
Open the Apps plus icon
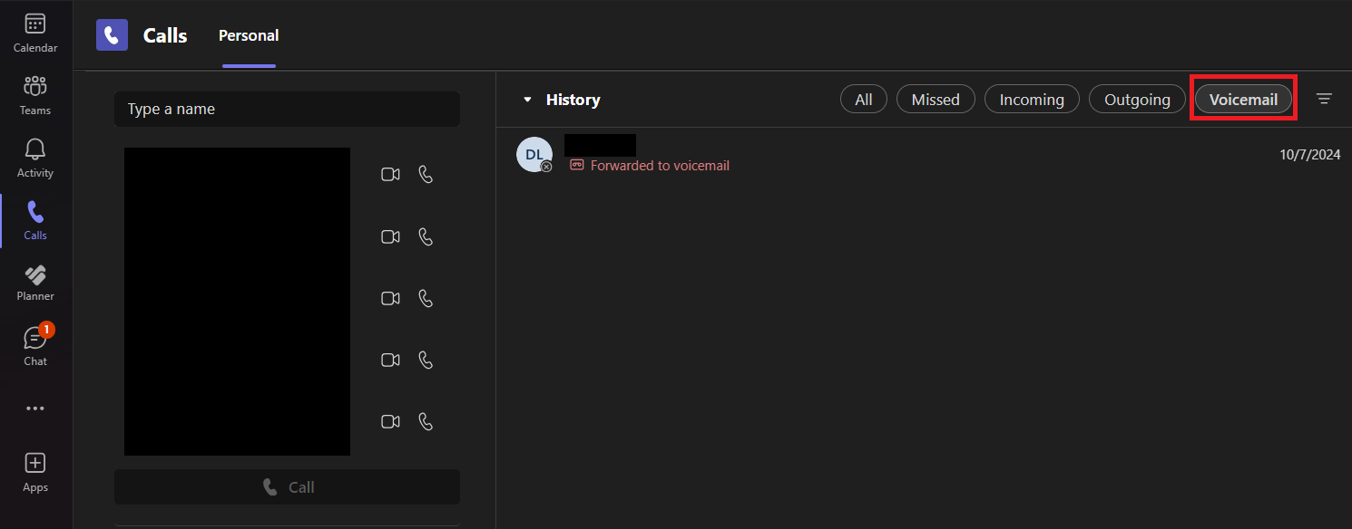[x=35, y=473]
